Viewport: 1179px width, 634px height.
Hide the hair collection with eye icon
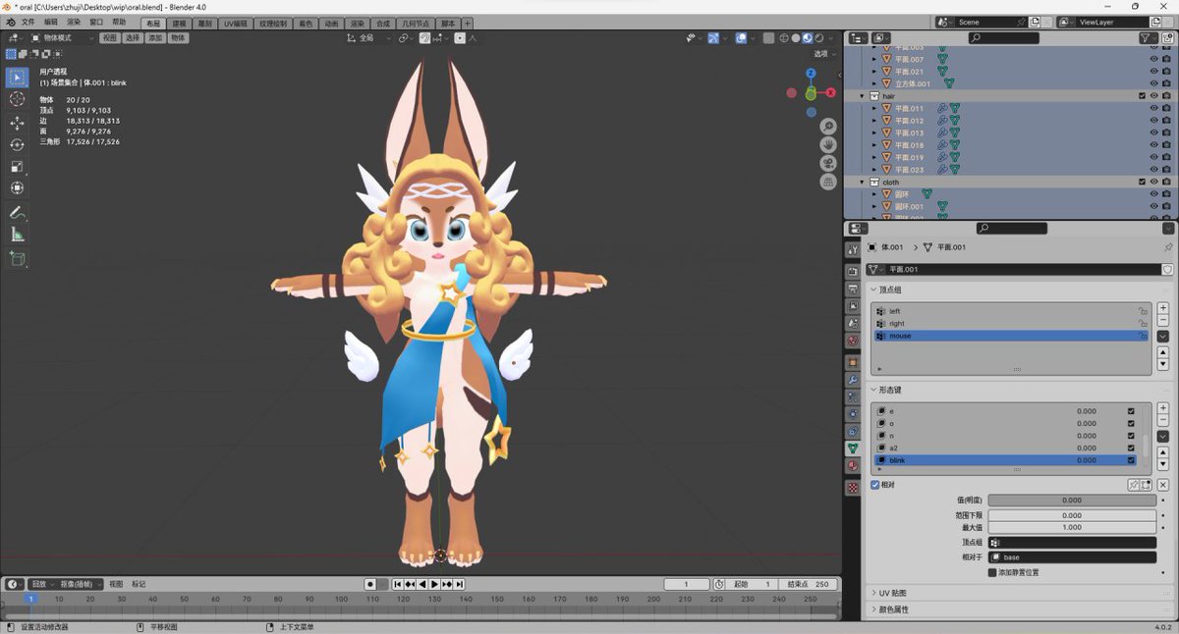coord(1153,96)
